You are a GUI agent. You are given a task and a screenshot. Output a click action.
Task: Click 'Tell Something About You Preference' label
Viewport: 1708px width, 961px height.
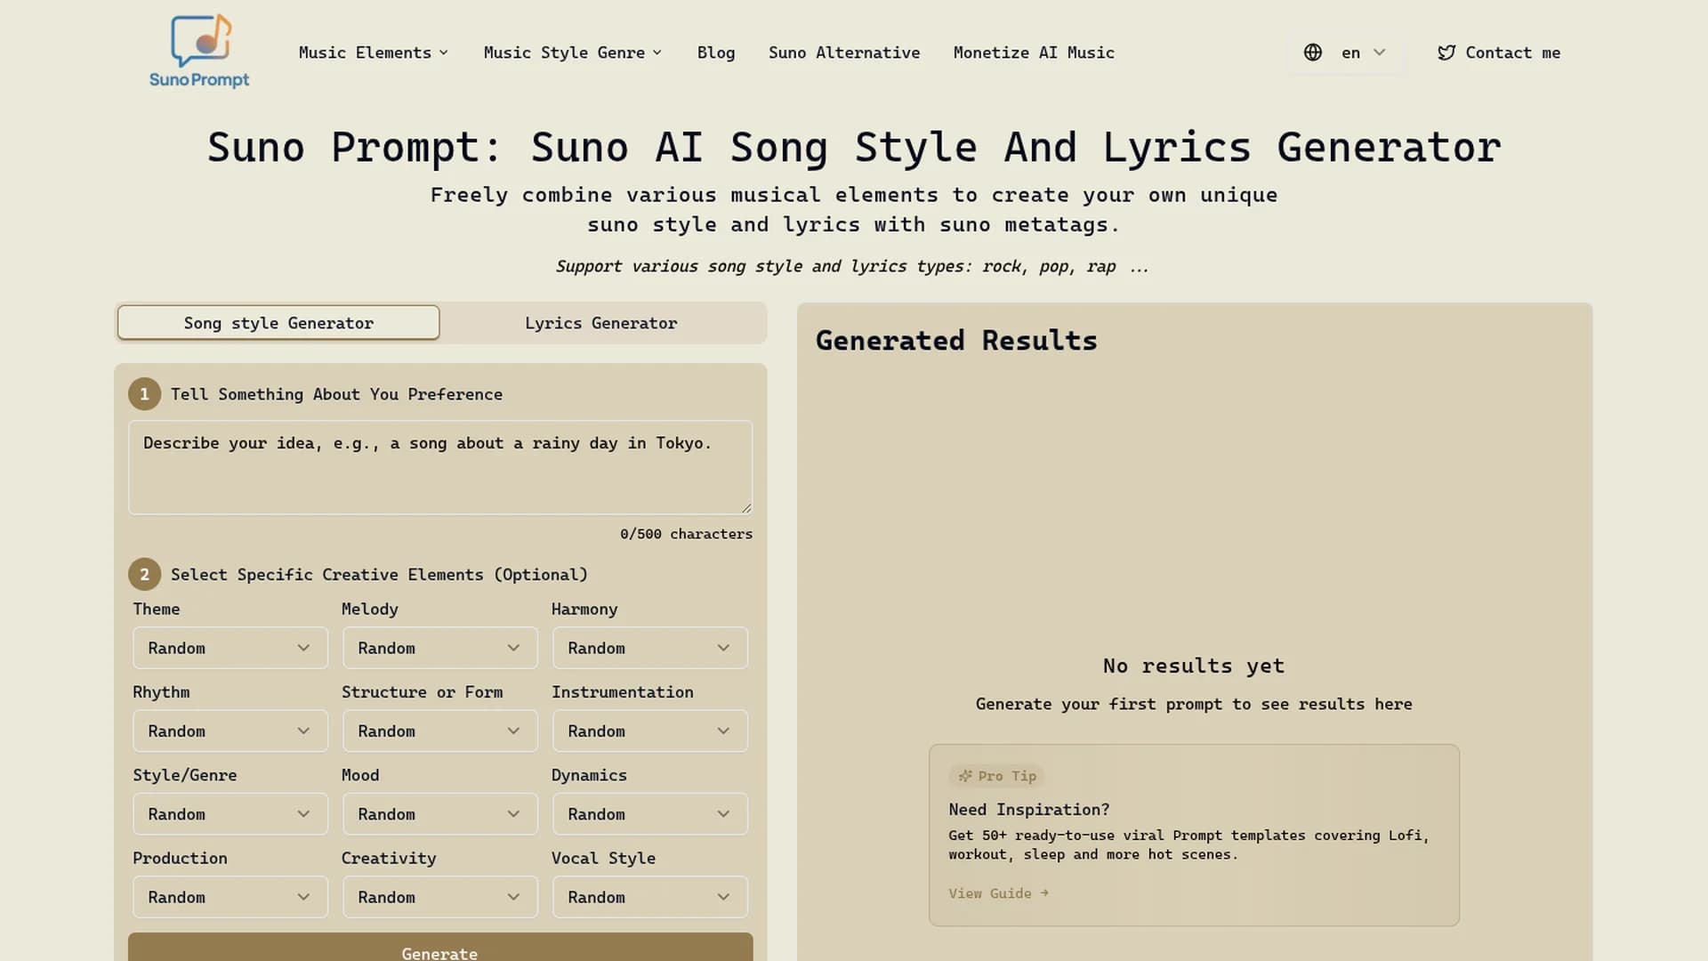336,394
